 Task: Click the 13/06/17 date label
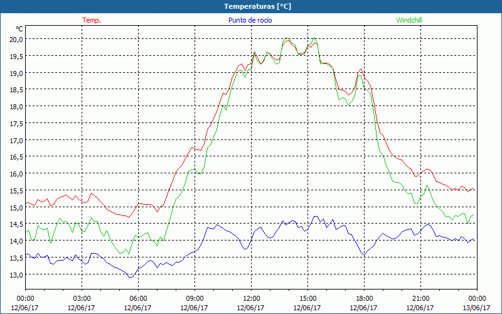477,308
